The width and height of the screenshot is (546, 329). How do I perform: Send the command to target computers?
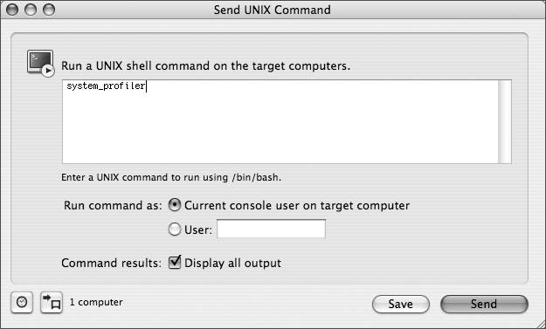tap(484, 304)
